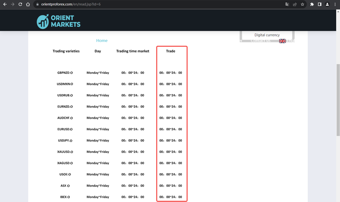The height and width of the screenshot is (202, 340).
Task: Select the USDMXN.O row label
Action: pyautogui.click(x=65, y=84)
